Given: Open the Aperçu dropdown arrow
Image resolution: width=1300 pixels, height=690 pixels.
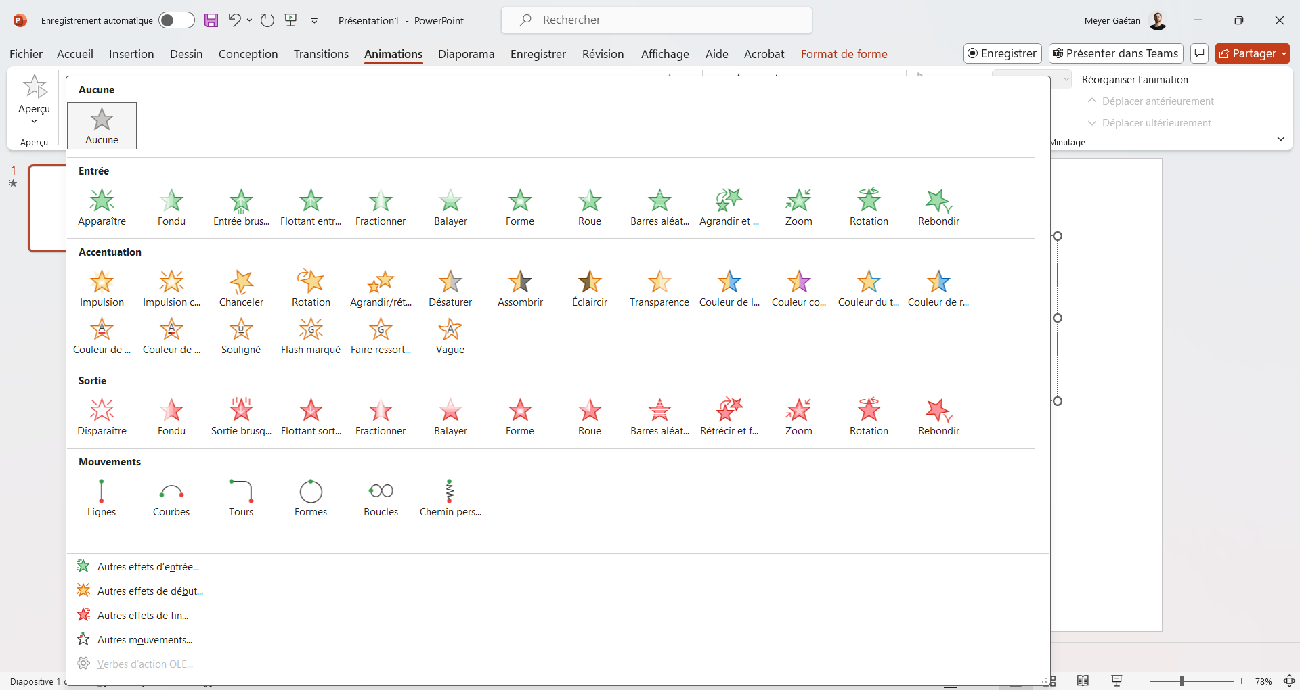Looking at the screenshot, I should pos(34,122).
